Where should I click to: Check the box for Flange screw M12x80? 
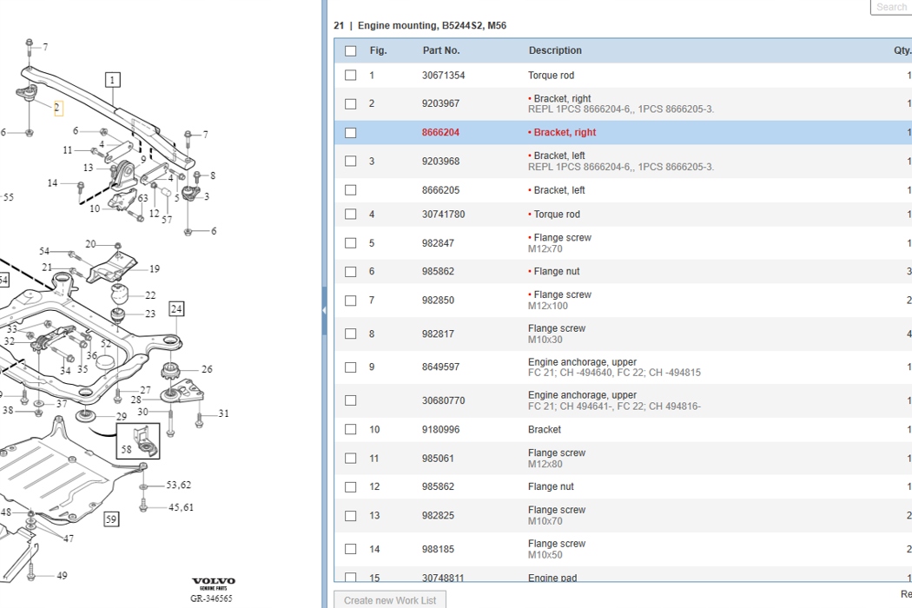tap(350, 459)
